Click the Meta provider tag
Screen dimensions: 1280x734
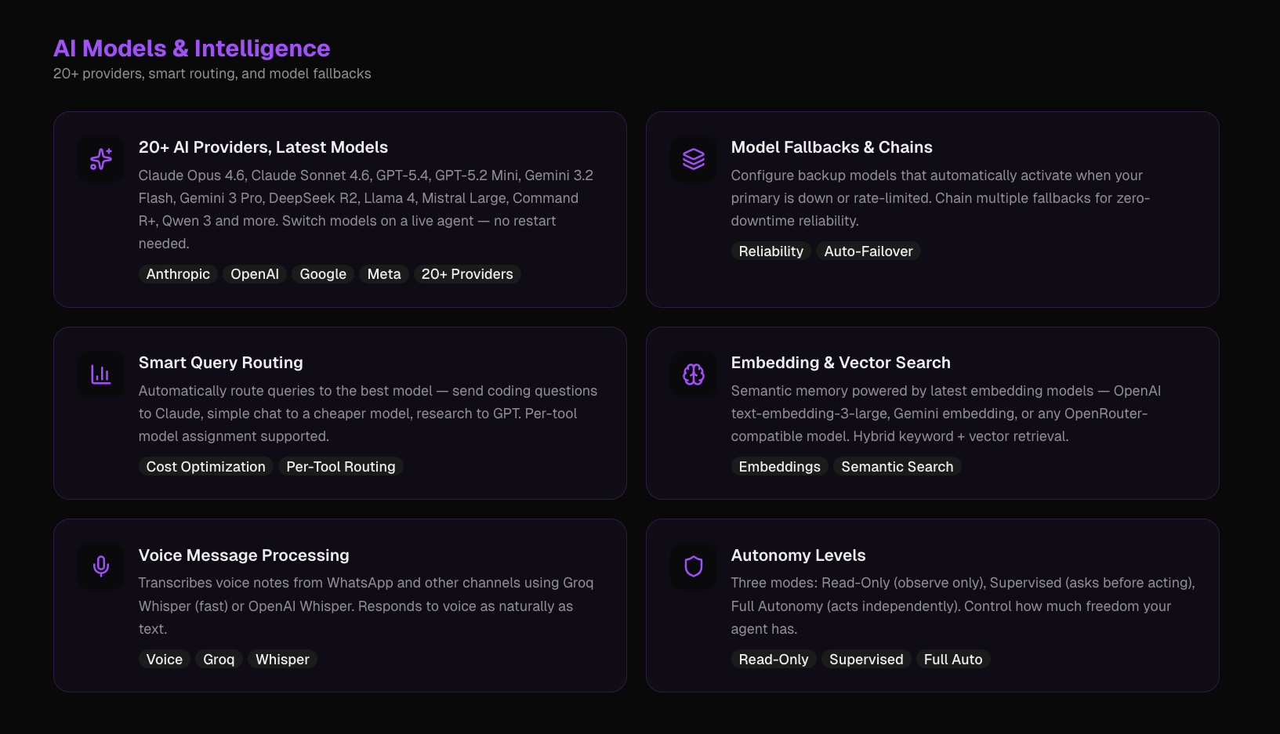click(x=384, y=274)
